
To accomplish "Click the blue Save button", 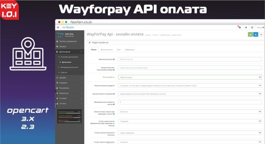I will pyautogui.click(x=256, y=34).
